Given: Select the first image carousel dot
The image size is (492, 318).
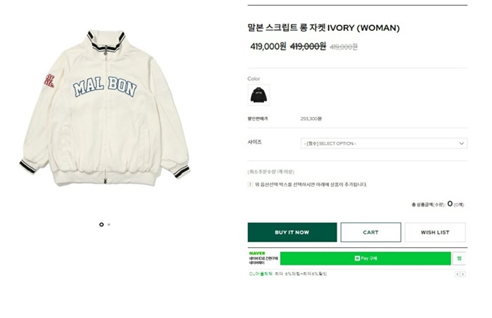Looking at the screenshot, I should pos(101,225).
